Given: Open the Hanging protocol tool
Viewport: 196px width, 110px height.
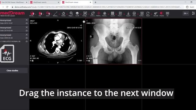Looking at the screenshot, I should pos(85,14).
